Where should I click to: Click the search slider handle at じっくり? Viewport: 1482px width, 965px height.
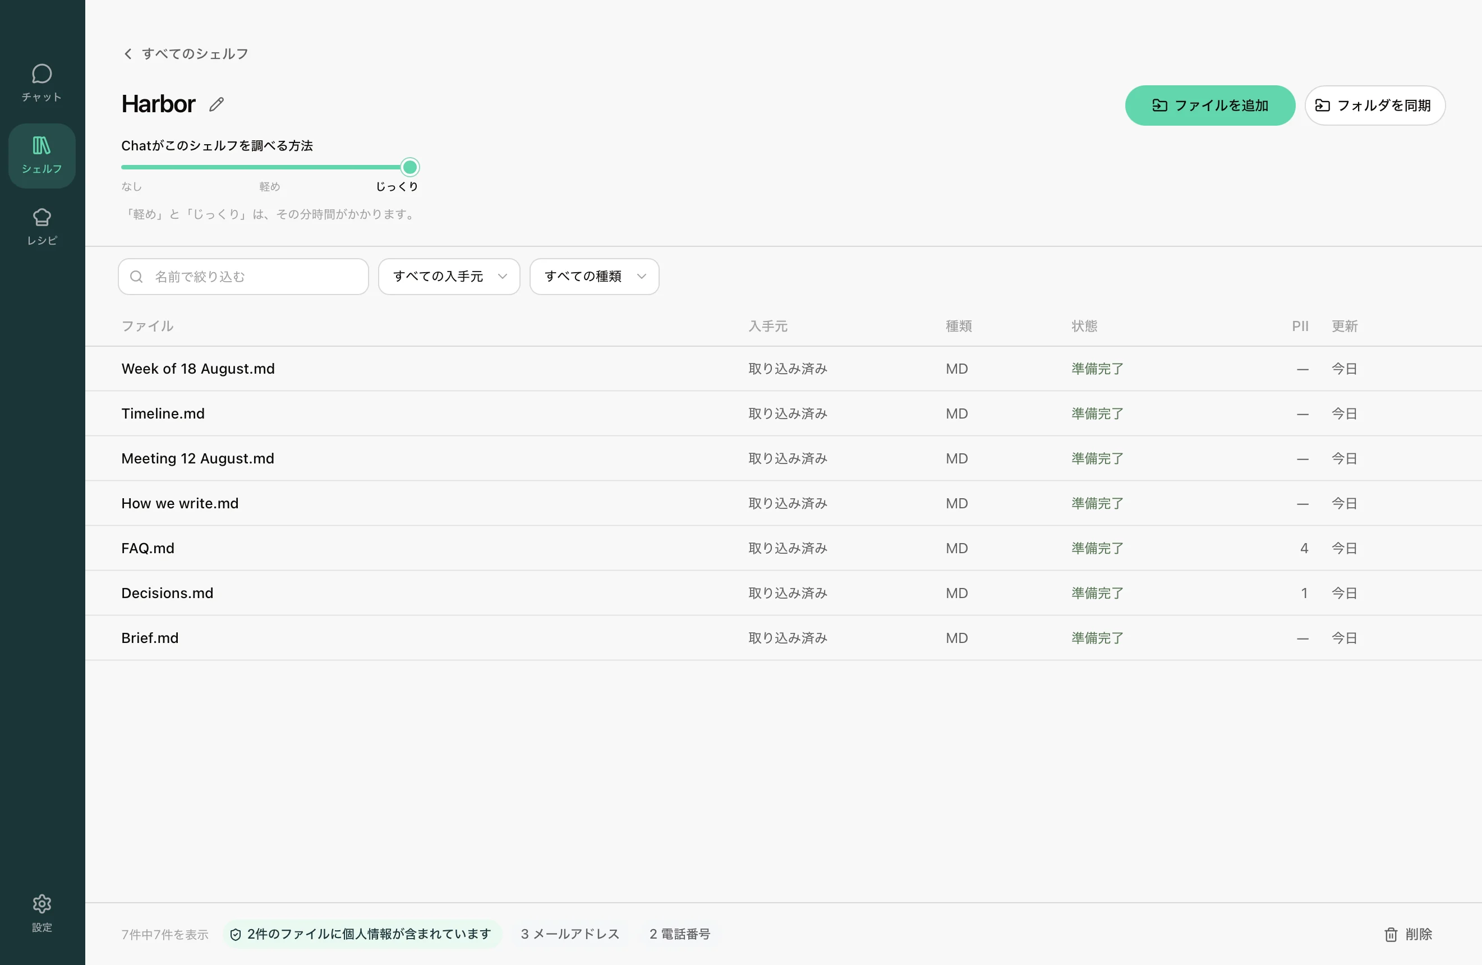coord(409,167)
